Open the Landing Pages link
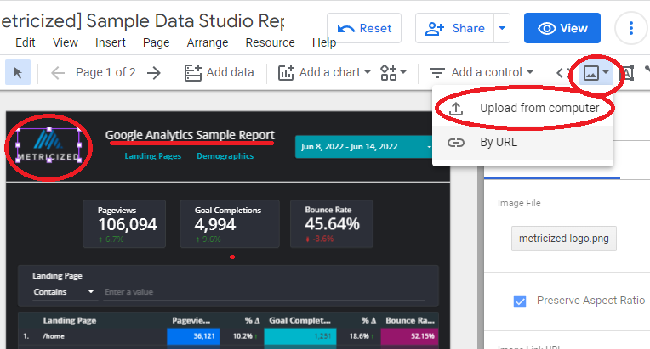Image resolution: width=650 pixels, height=349 pixels. 153,156
